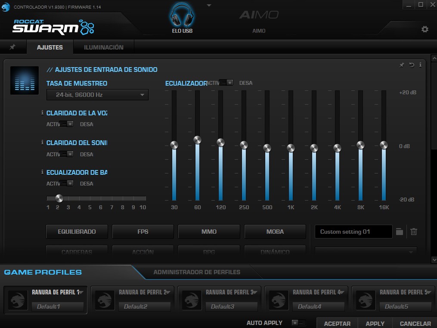Viewport: 437px width, 328px height.
Task: Delete custom setting with trash icon
Action: (414, 232)
